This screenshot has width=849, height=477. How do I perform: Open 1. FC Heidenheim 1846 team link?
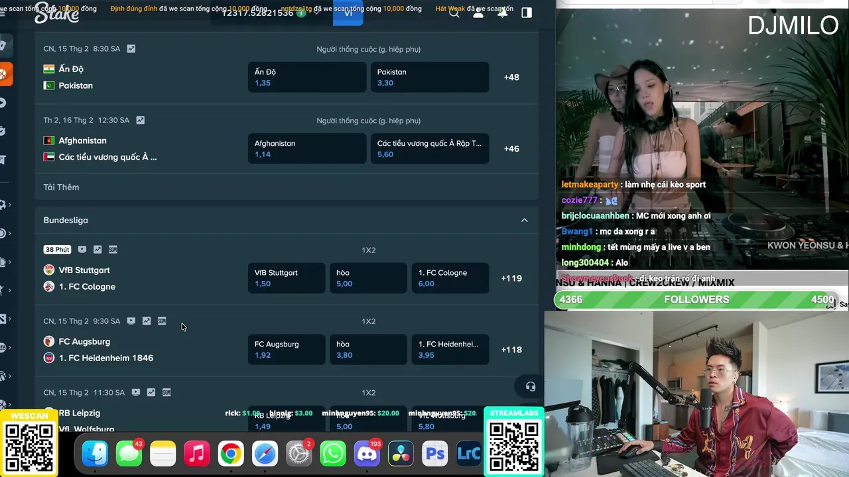click(x=106, y=358)
